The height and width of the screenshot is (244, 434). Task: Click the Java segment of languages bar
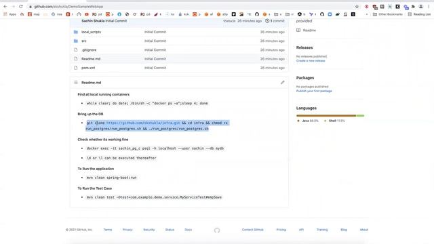pos(326,116)
